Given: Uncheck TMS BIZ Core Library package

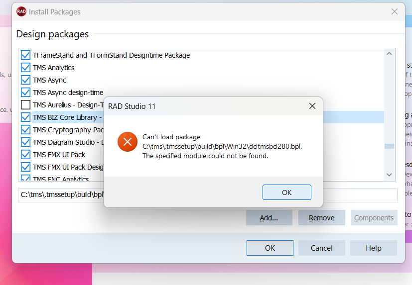Looking at the screenshot, I should point(25,117).
